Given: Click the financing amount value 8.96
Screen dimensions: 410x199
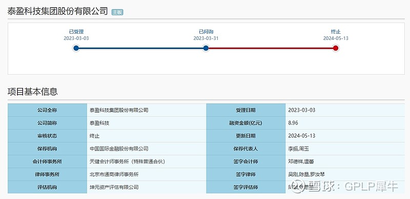Looking at the screenshot, I should (x=293, y=123).
